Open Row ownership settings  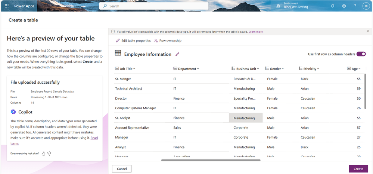click(168, 41)
